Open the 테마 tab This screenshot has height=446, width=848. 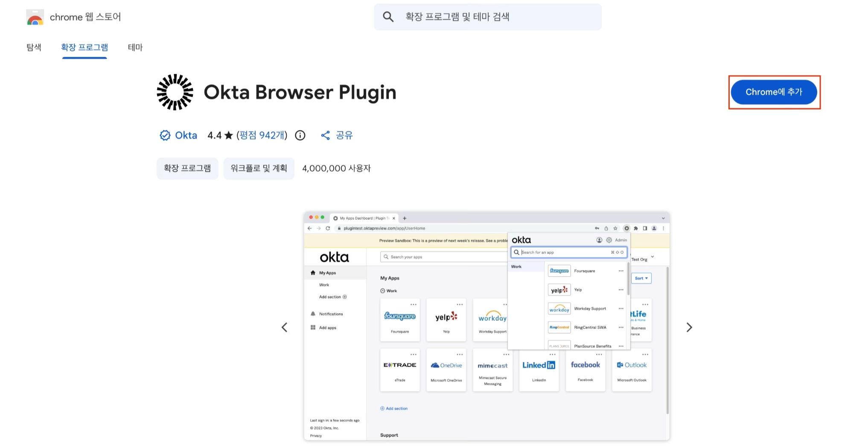click(135, 47)
